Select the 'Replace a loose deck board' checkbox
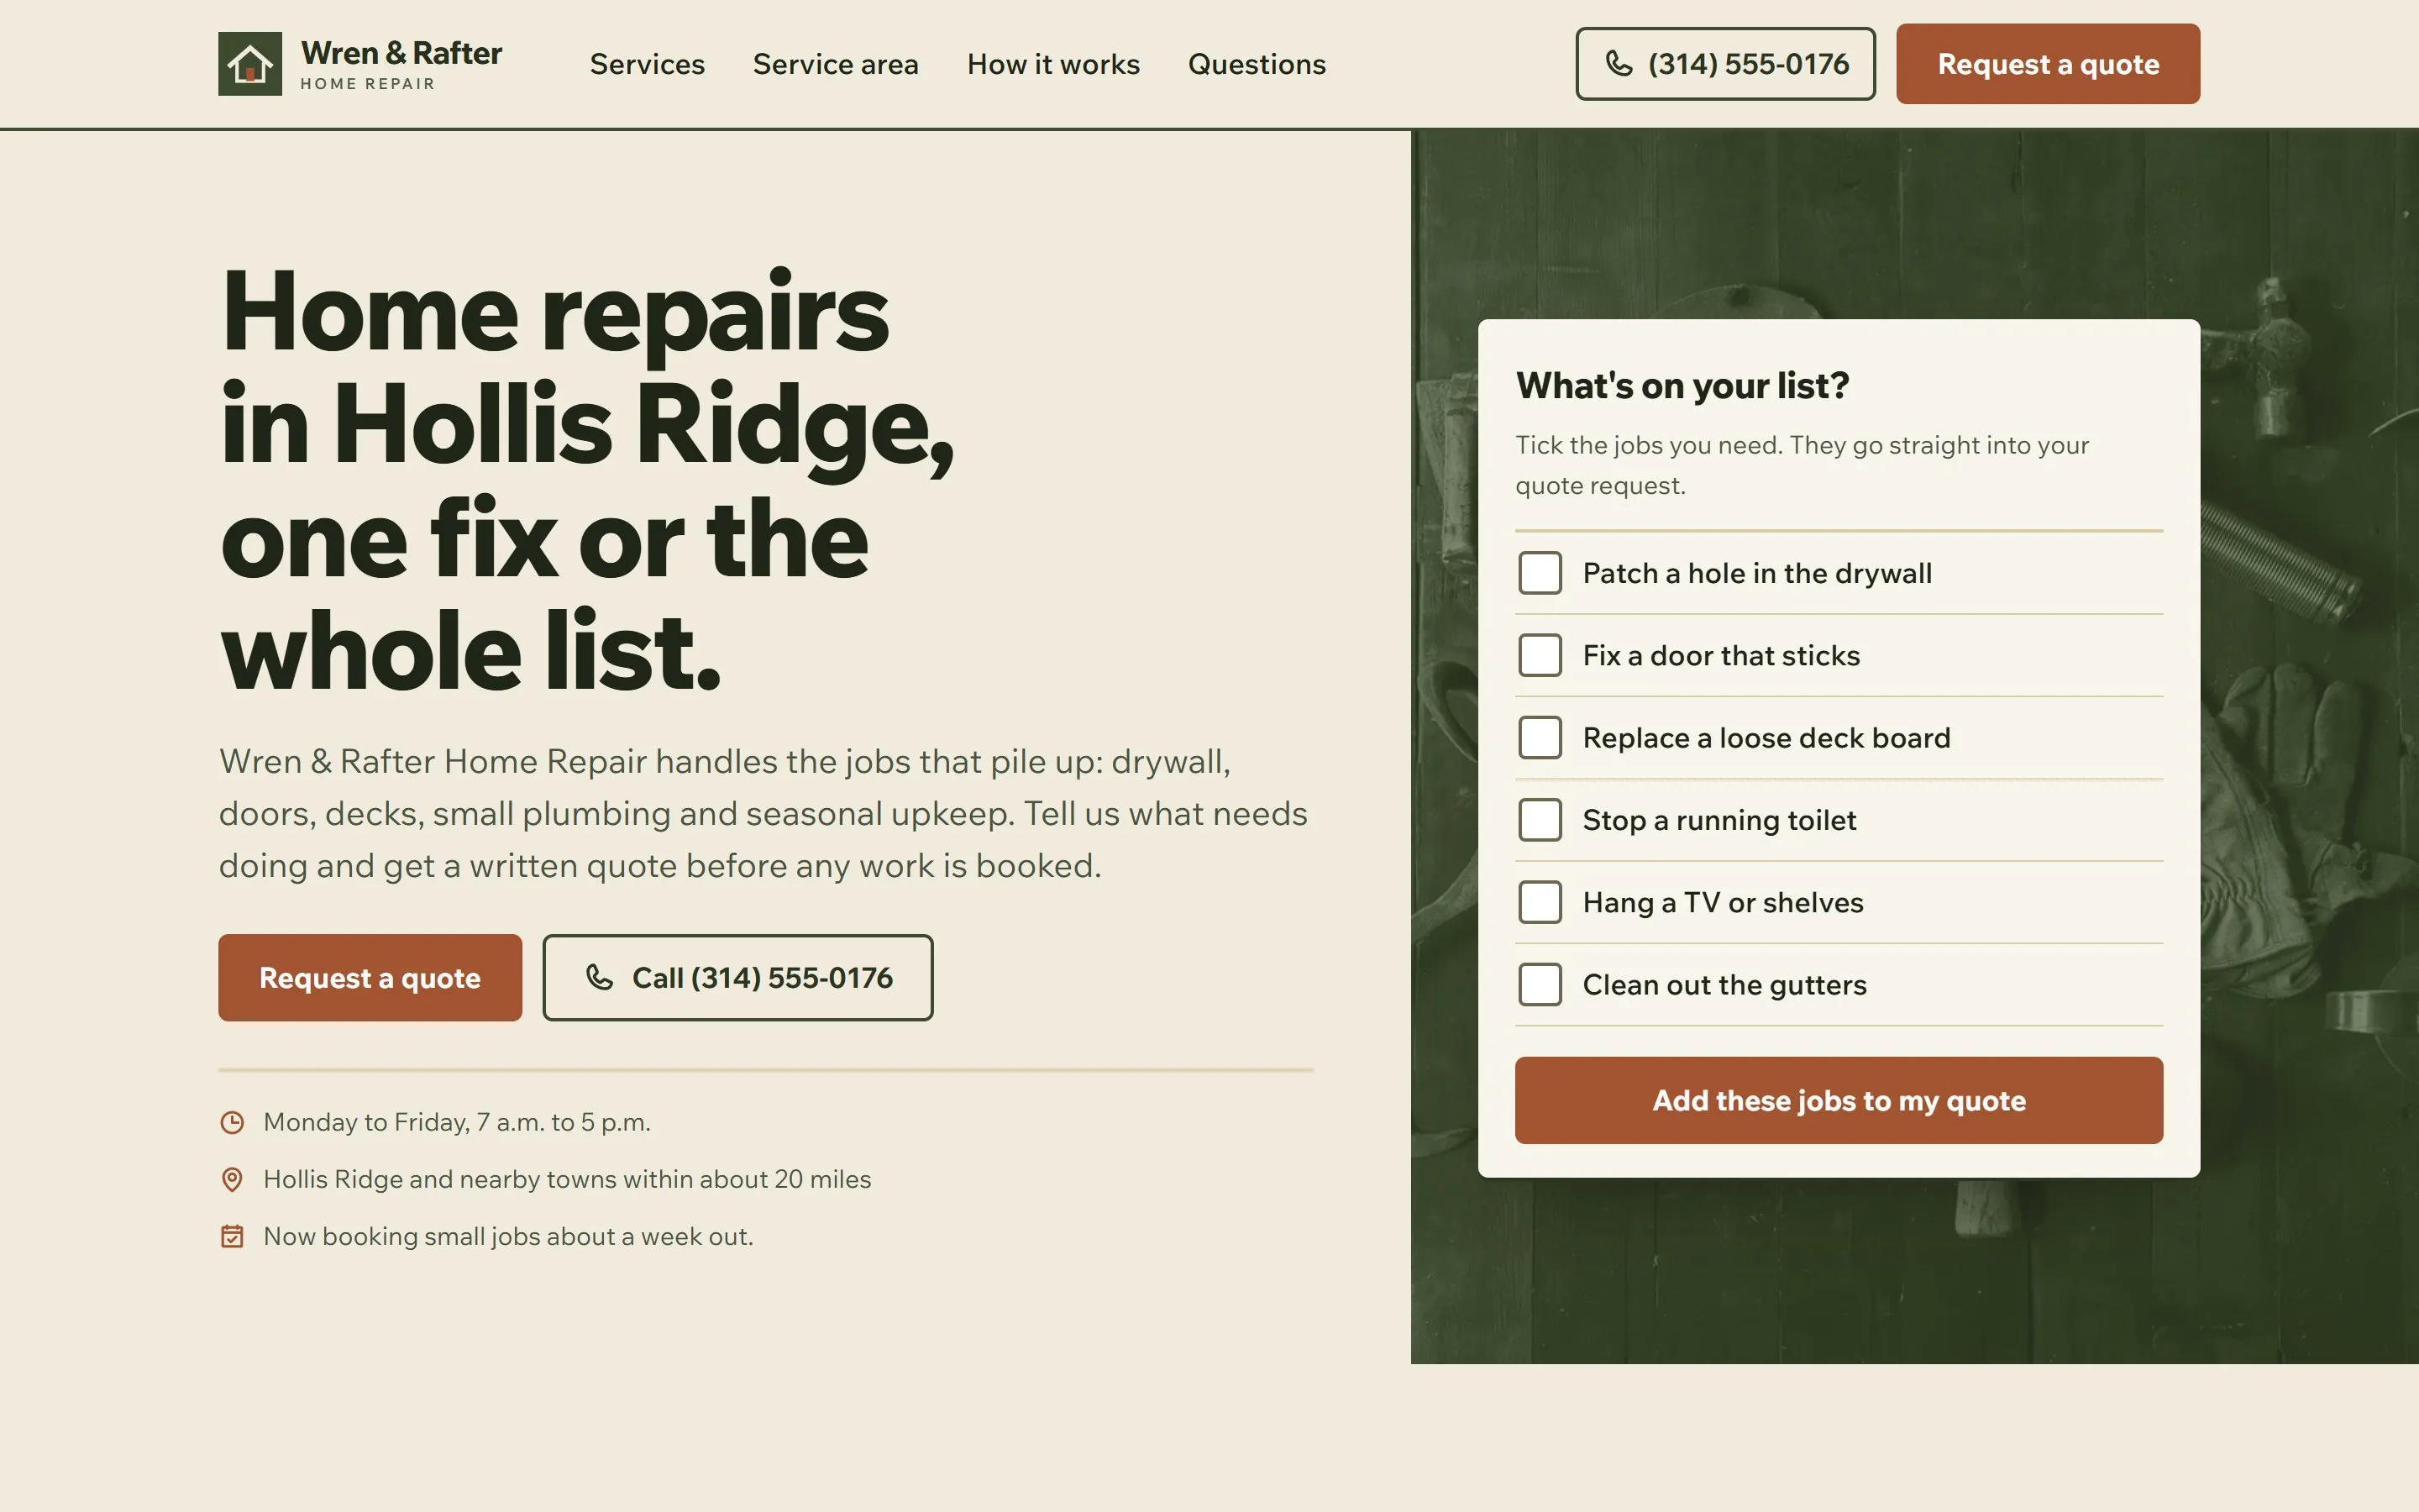2419x1512 pixels. (x=1540, y=738)
